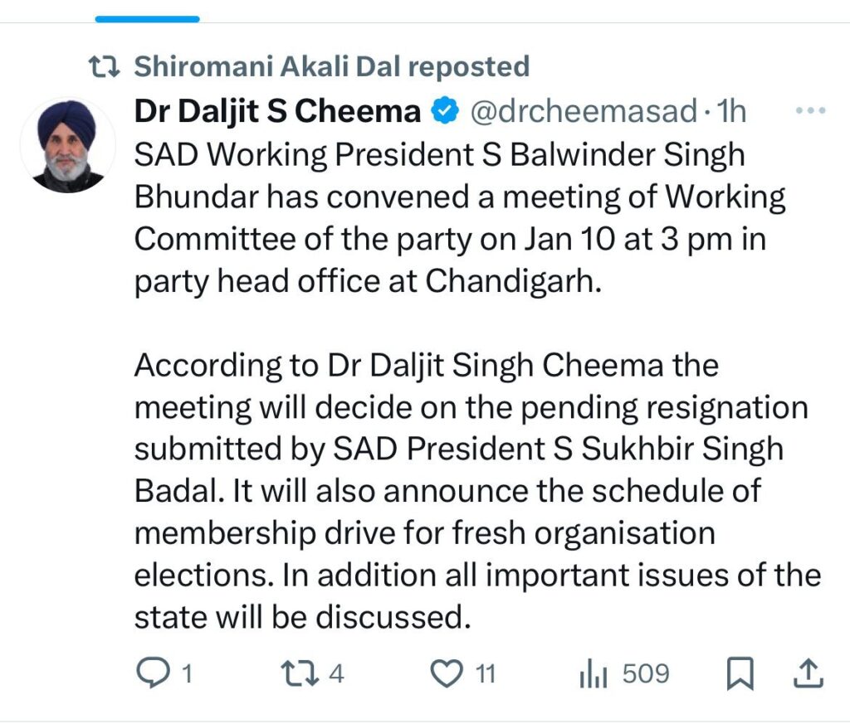This screenshot has width=850, height=724.
Task: Open the reply icon on the tweet
Action: pyautogui.click(x=152, y=673)
